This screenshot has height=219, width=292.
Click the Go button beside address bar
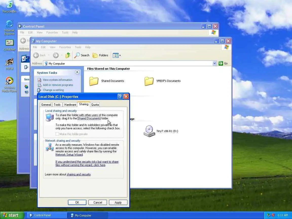[x=223, y=64]
